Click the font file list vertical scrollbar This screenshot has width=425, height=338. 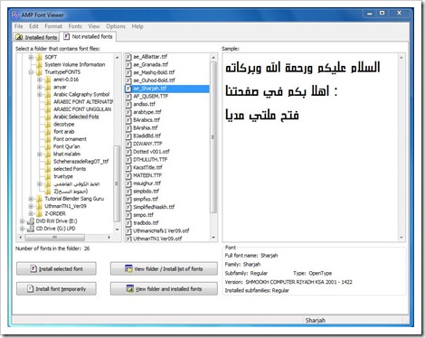point(213,137)
